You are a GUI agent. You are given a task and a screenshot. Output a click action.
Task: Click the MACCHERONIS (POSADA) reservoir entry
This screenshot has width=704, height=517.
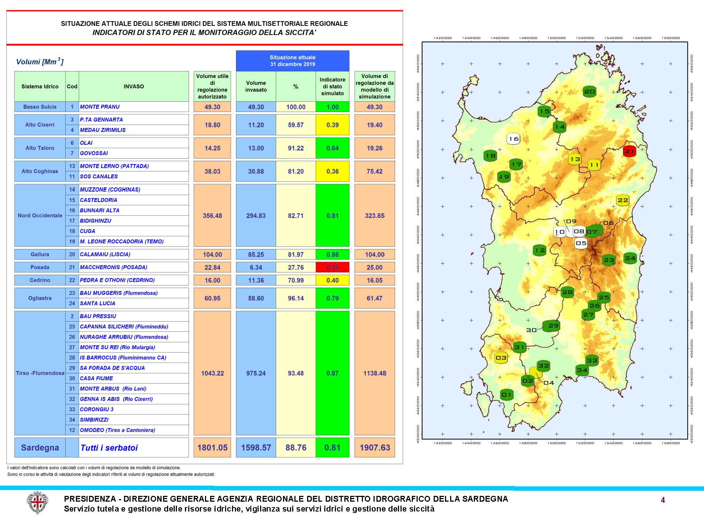113,267
